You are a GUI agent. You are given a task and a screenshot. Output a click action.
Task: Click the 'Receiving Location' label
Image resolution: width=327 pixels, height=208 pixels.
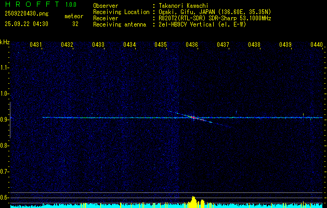[121, 12]
